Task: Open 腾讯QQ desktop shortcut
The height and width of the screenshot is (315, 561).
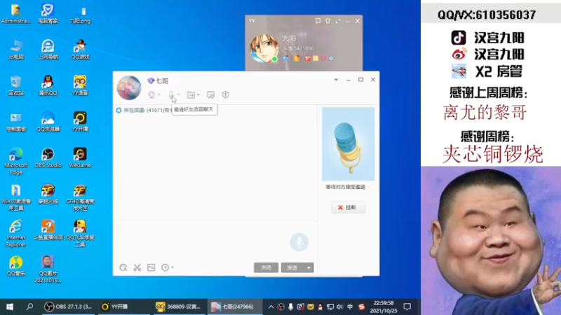Action: pos(48,85)
